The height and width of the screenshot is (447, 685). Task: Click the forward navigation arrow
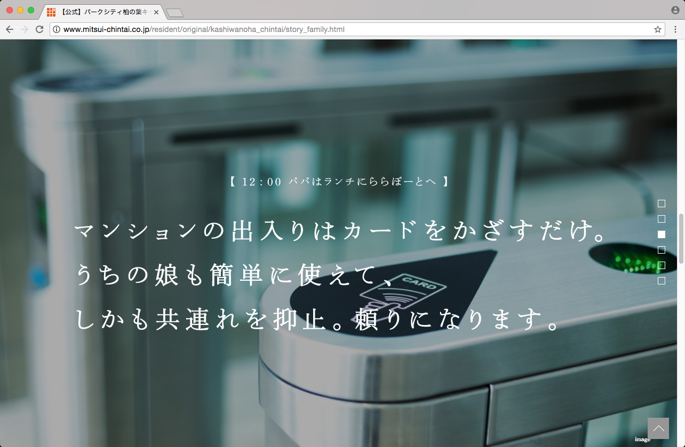[x=24, y=29]
